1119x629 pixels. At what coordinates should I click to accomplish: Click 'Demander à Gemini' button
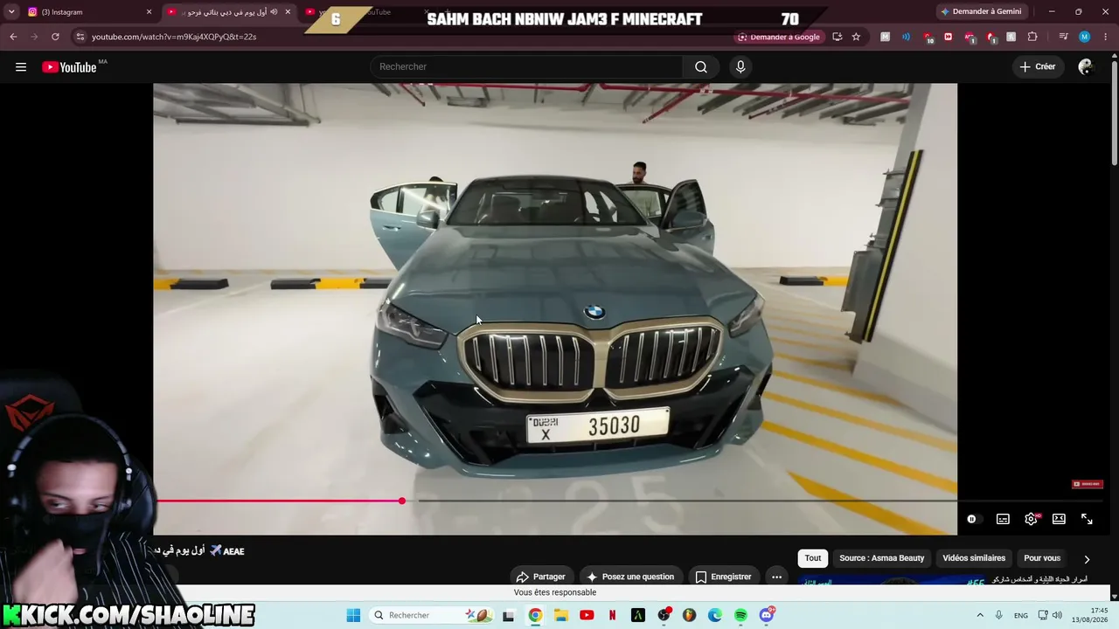981,12
